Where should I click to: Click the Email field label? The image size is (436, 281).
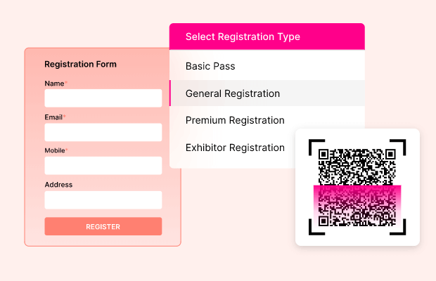(53, 117)
